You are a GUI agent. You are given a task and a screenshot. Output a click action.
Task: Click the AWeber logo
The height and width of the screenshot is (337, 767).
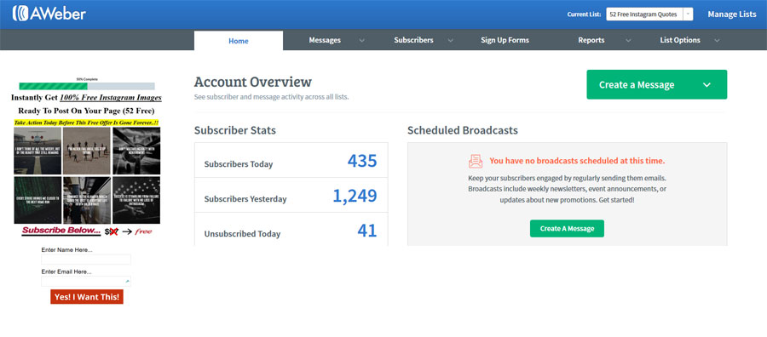[49, 13]
